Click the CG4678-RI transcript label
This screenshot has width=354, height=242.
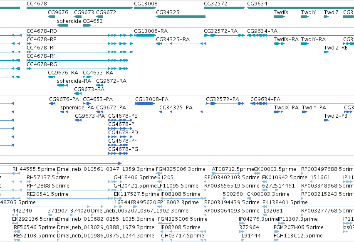coord(41,48)
